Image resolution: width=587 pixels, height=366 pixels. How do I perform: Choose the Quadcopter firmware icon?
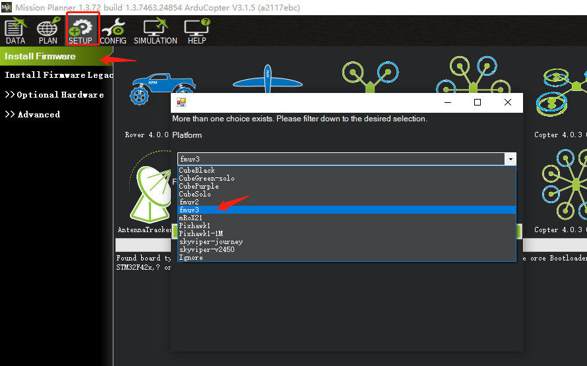[x=370, y=76]
